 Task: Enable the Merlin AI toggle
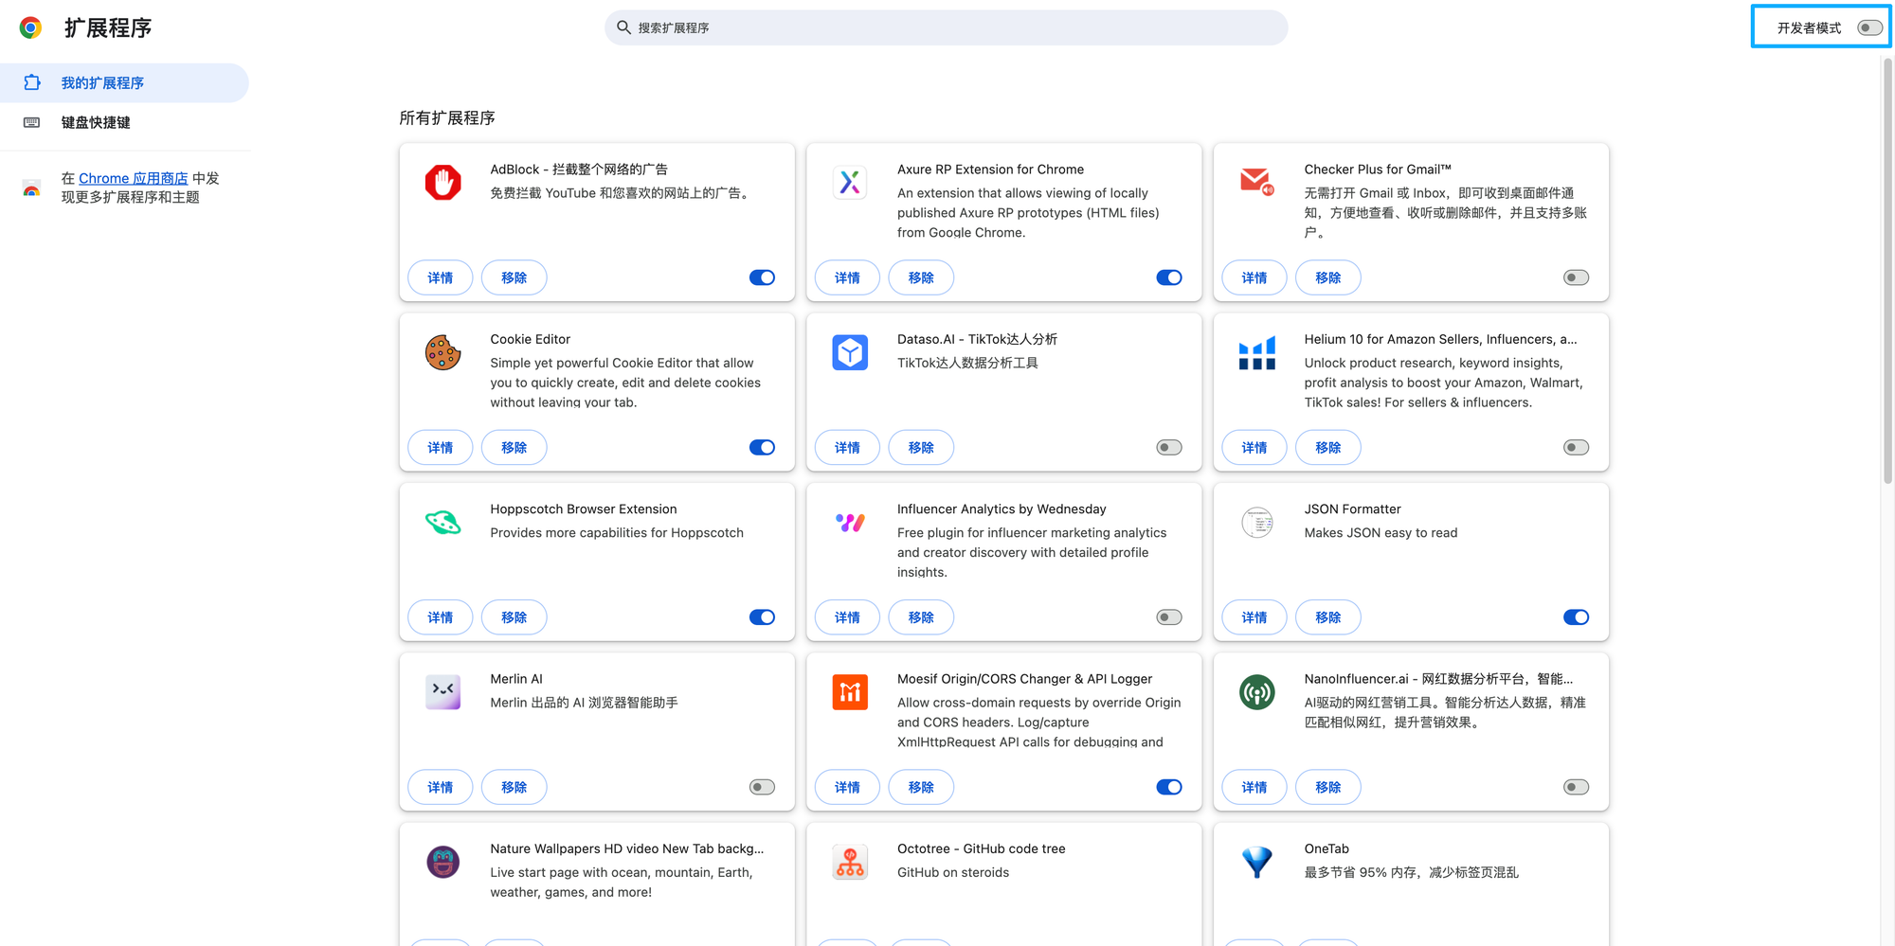pyautogui.click(x=762, y=787)
